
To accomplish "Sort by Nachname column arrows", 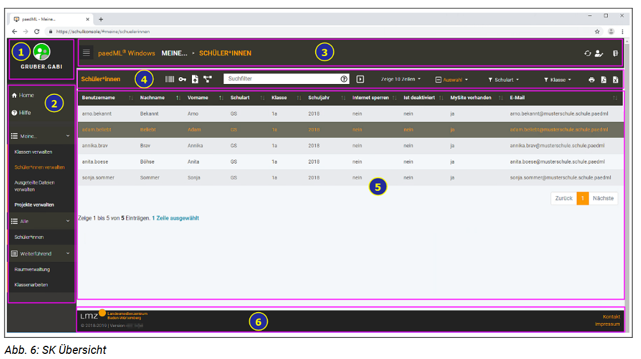I will pyautogui.click(x=178, y=98).
